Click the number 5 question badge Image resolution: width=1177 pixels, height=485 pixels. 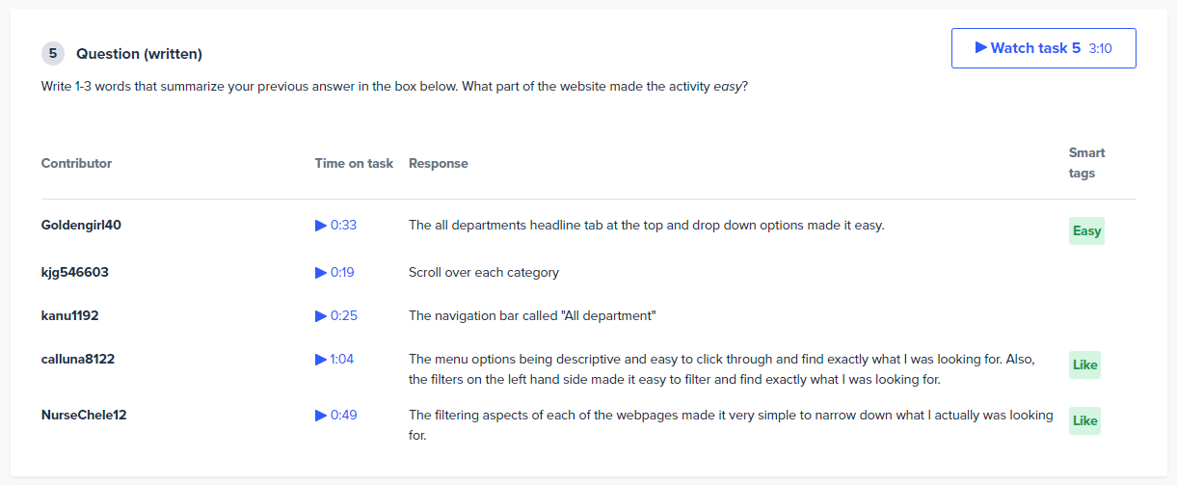[53, 54]
